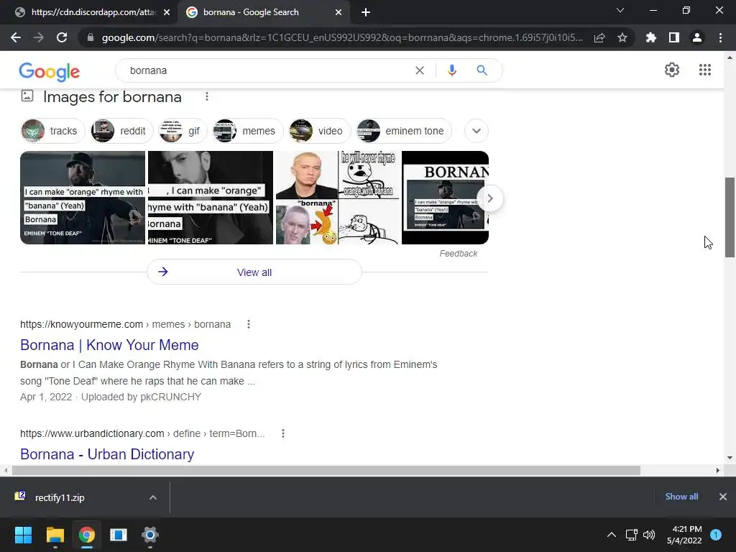Share this page icon in address bar
Viewport: 736px width, 552px height.
point(599,37)
